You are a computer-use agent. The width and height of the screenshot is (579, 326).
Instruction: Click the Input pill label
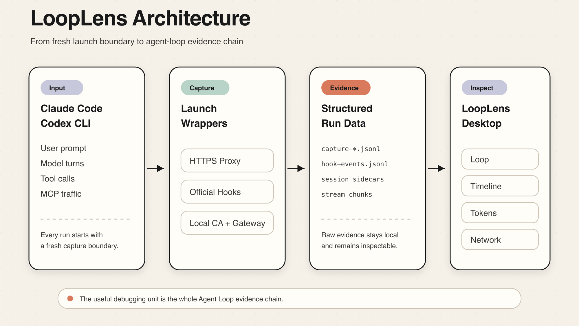point(62,88)
